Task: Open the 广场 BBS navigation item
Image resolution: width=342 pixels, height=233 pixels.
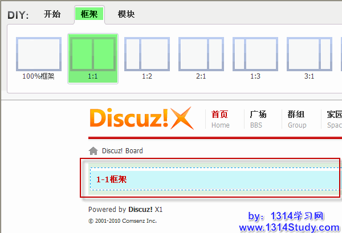Action: (x=258, y=119)
